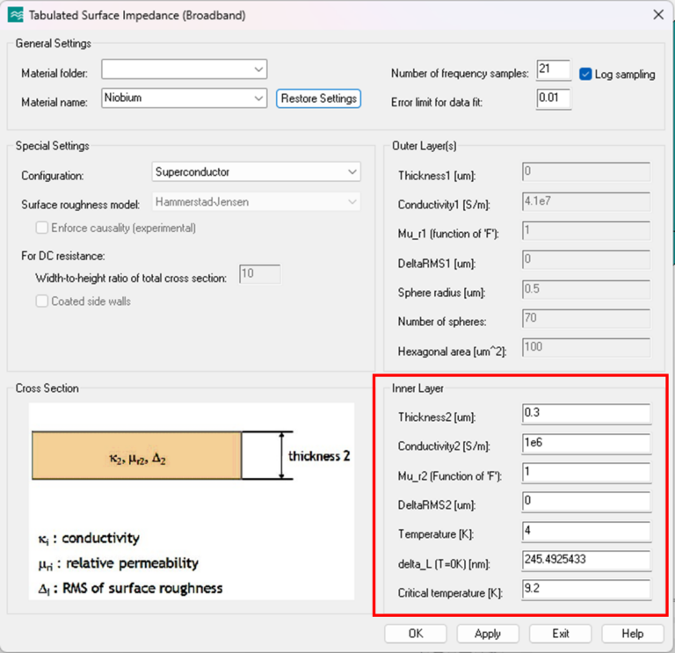675x653 pixels.
Task: Edit the Critical temperature [K] field
Action: point(586,590)
